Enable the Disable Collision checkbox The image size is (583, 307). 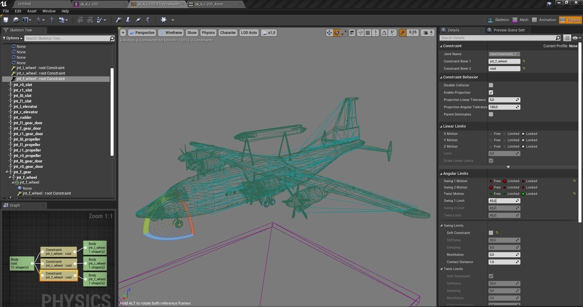click(491, 85)
